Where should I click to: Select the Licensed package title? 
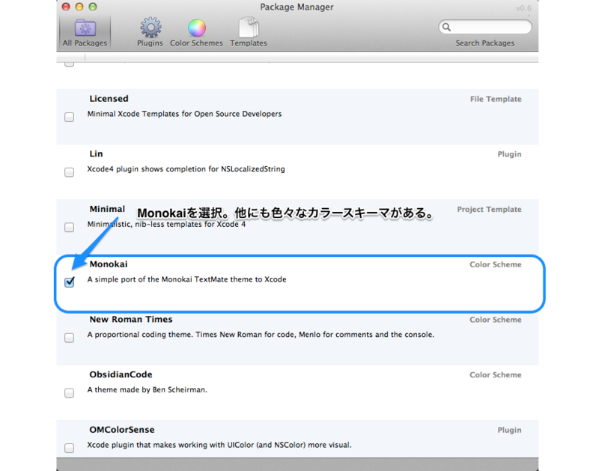pyautogui.click(x=109, y=99)
